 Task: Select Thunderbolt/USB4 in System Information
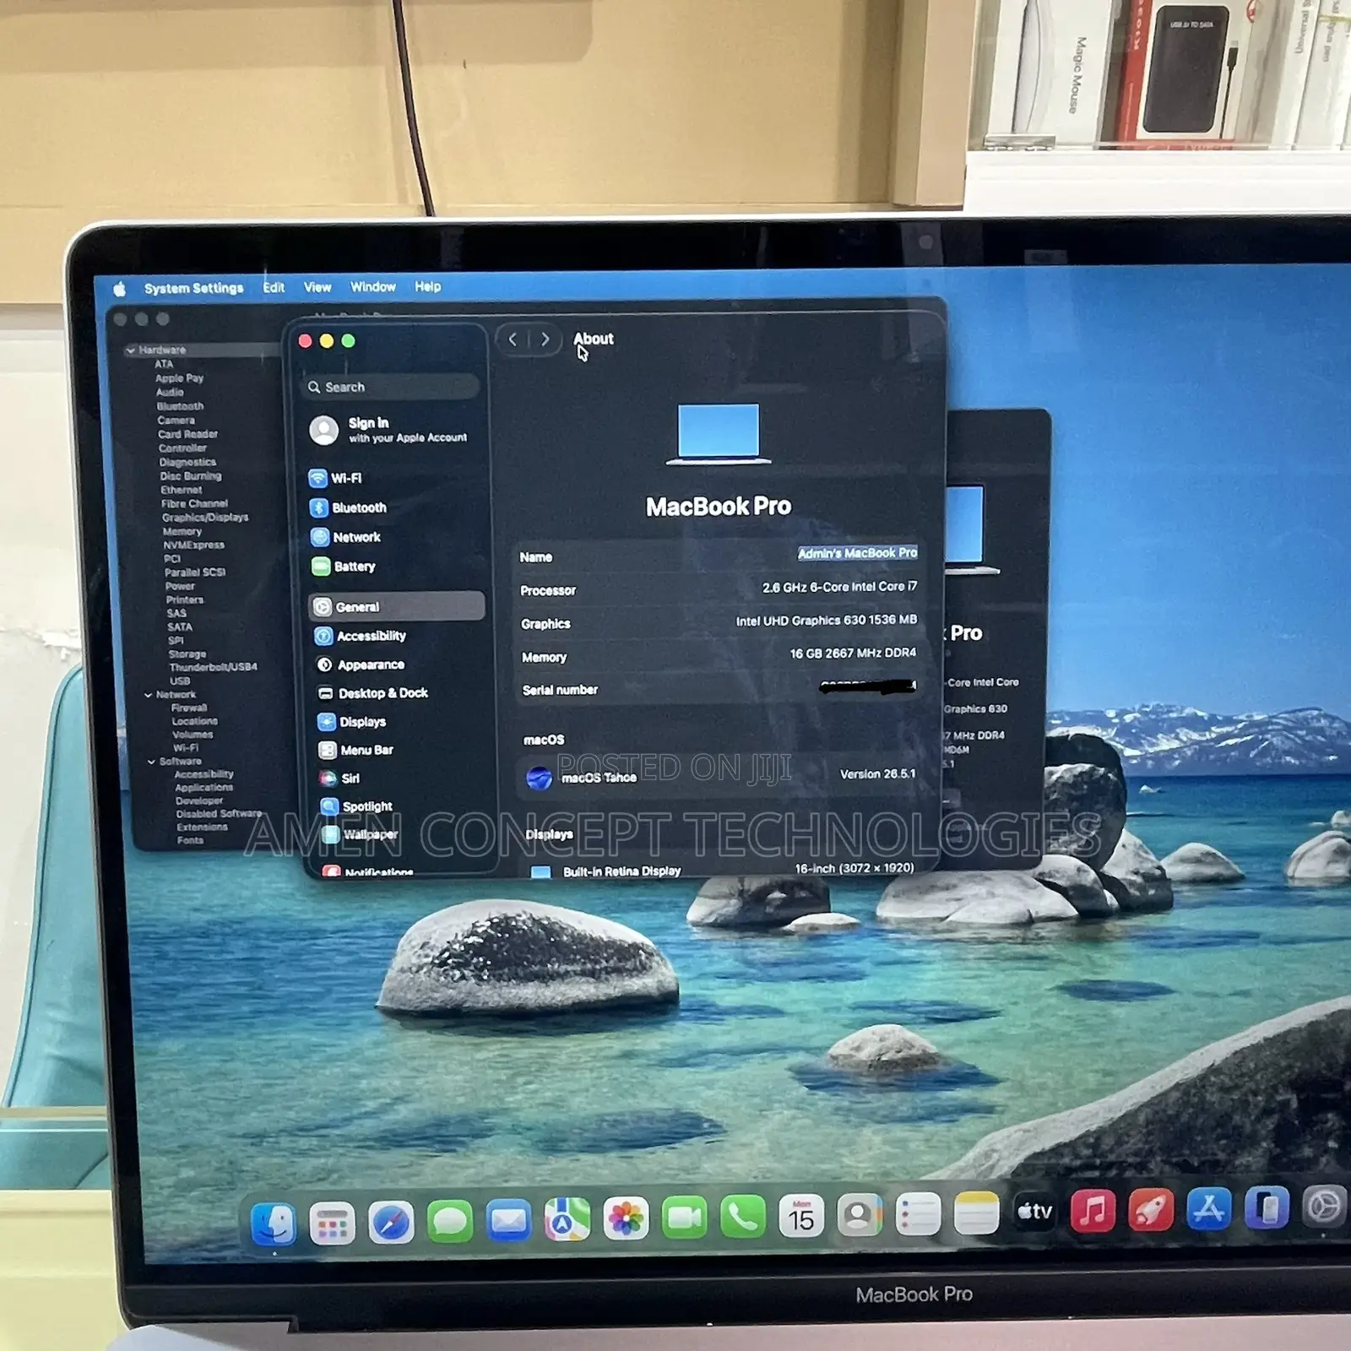(213, 667)
